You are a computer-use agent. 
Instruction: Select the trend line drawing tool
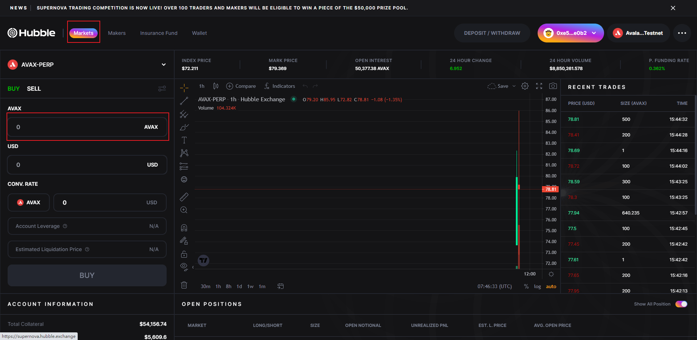[x=184, y=101]
